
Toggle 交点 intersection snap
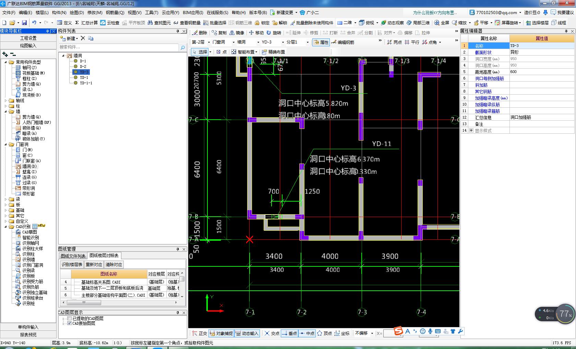click(272, 333)
